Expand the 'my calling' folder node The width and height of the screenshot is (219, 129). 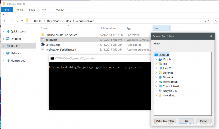click(x=156, y=95)
